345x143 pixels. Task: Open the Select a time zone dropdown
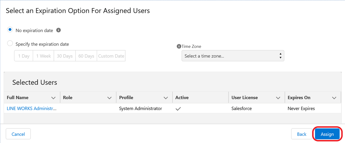tap(233, 56)
